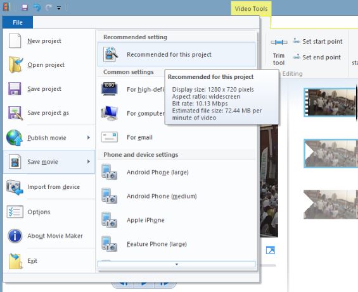This screenshot has width=358, height=292.
Task: Click the Save movie filmstrip icon
Action: [x=15, y=162]
